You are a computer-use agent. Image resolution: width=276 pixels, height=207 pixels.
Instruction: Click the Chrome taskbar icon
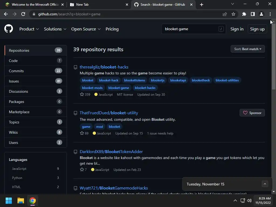coord(33,201)
